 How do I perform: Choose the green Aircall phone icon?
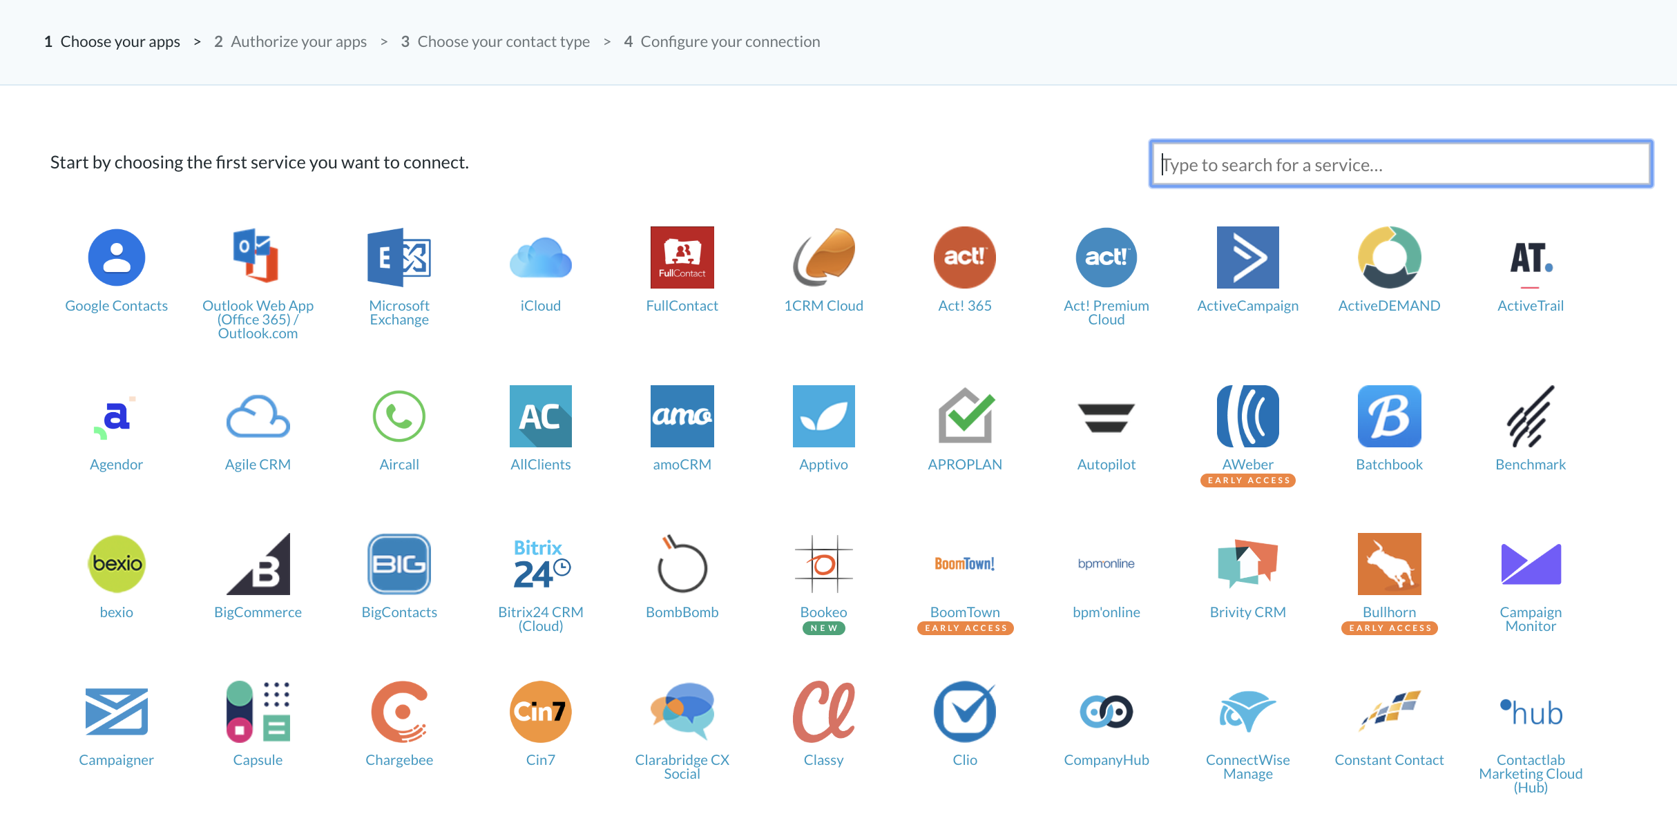pos(399,416)
